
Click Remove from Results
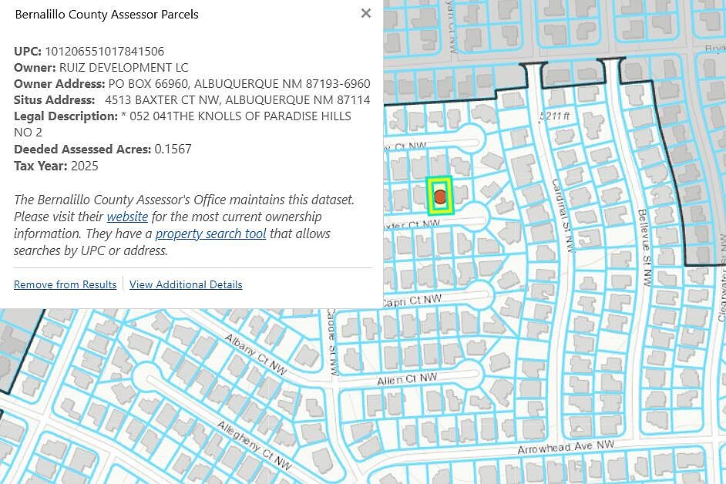click(x=65, y=284)
